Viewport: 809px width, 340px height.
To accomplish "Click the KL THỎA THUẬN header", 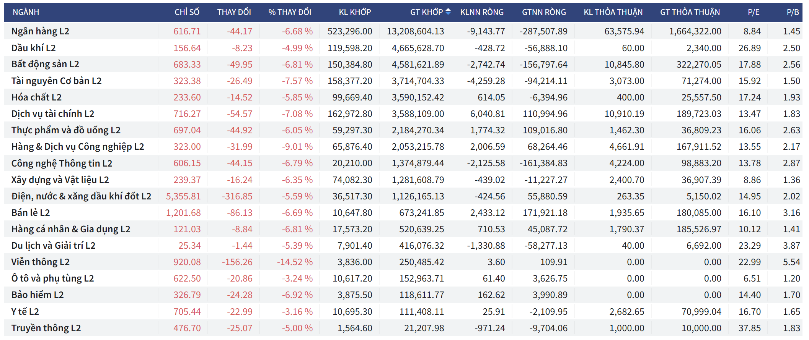I will (613, 12).
